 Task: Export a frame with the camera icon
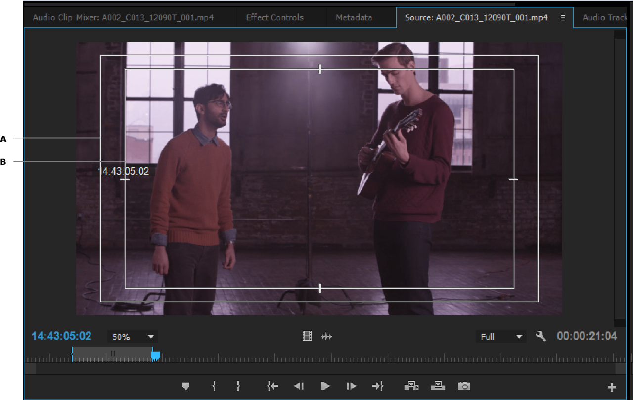[x=464, y=386]
